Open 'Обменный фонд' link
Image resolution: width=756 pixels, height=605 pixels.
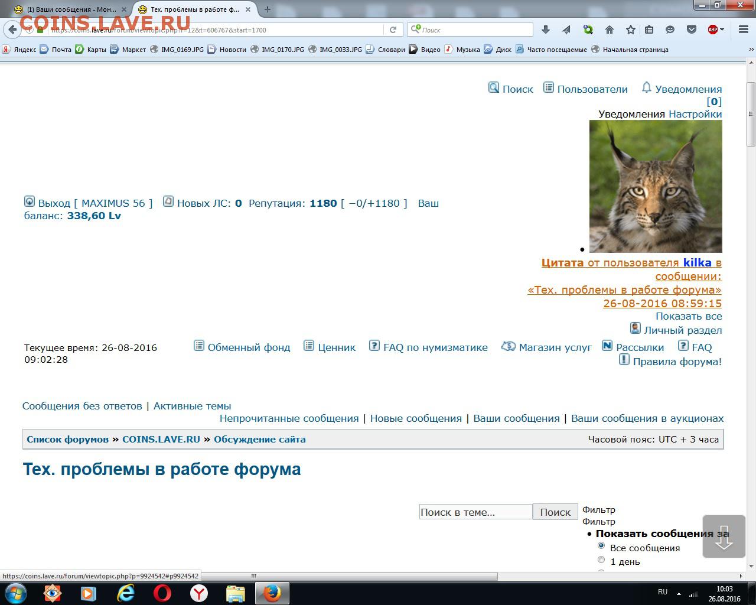[249, 347]
